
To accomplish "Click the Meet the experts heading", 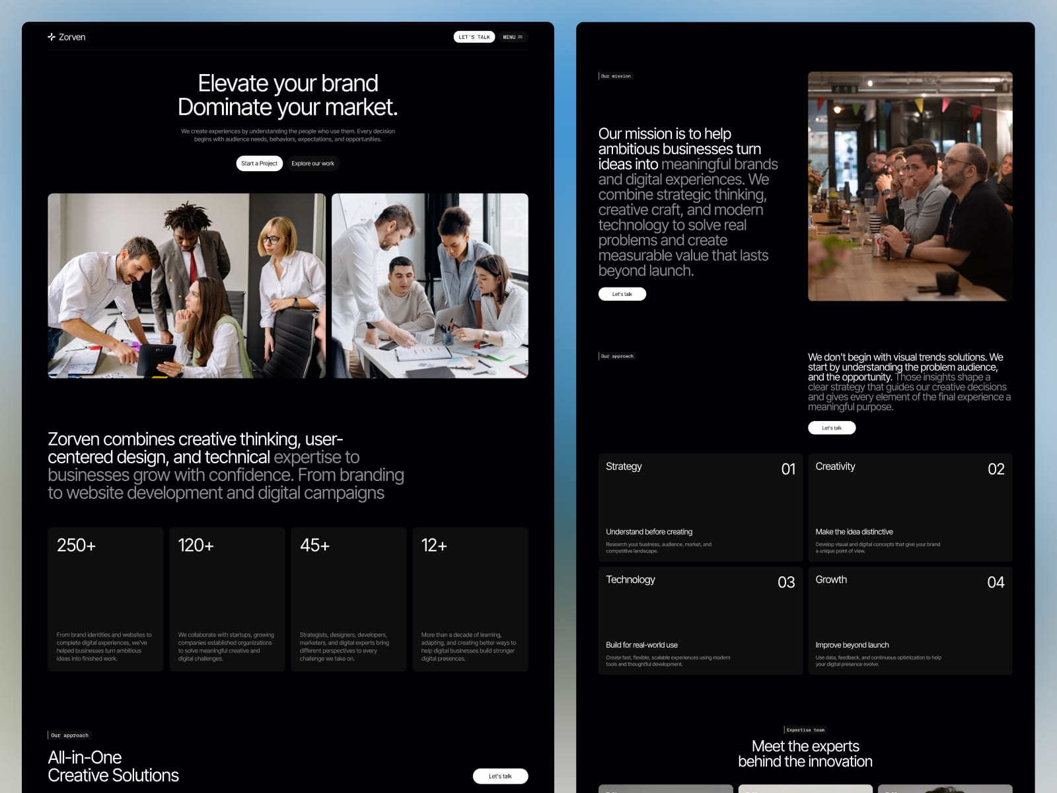I will [x=805, y=754].
